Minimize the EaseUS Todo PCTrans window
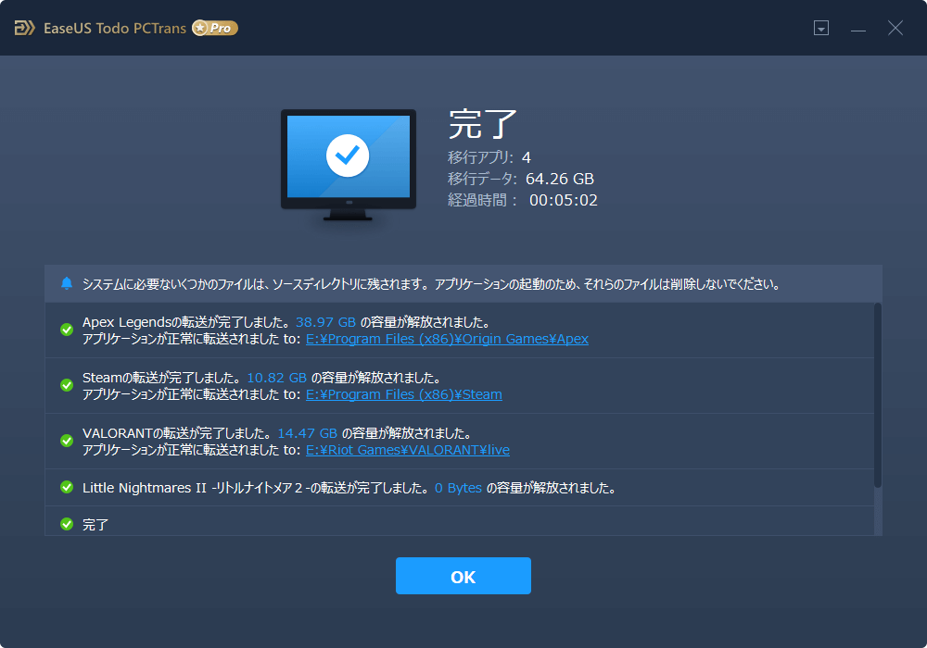The height and width of the screenshot is (648, 927). point(858,29)
